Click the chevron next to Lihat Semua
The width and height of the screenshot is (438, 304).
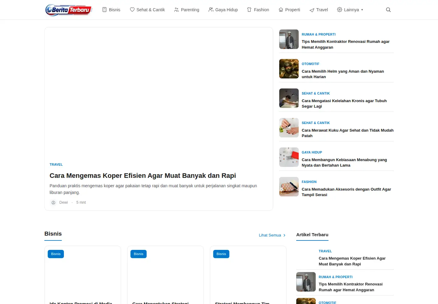pos(284,235)
